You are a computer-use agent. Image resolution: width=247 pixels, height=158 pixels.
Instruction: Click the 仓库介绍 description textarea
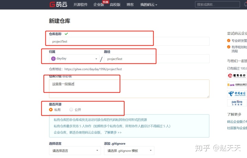click(x=129, y=89)
